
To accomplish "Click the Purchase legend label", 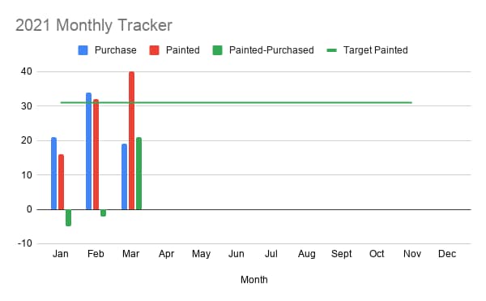I will pos(115,50).
